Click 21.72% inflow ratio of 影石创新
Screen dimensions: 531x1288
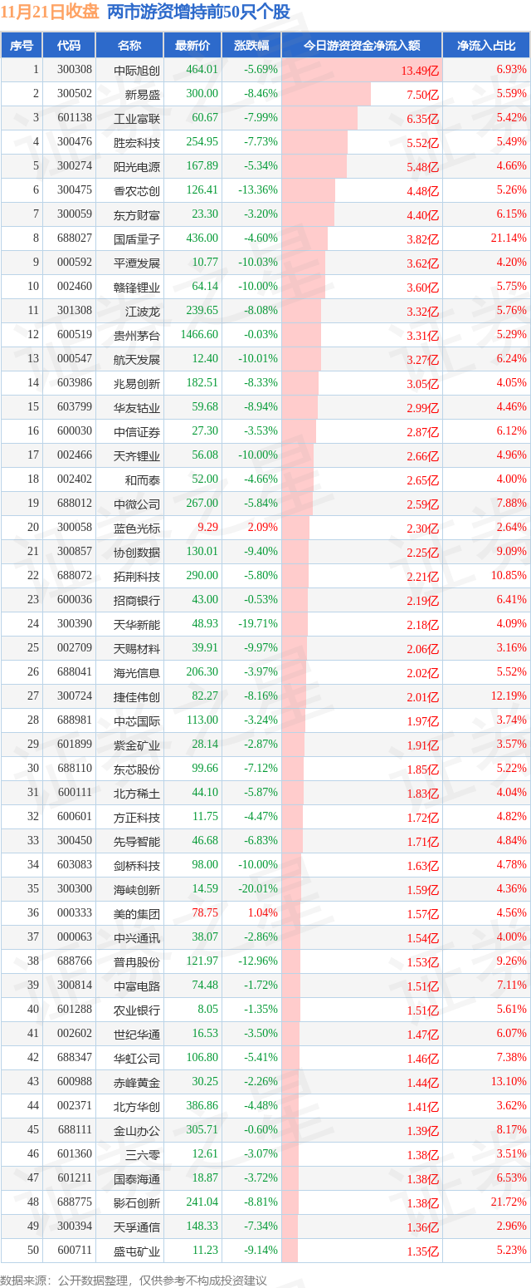point(509,1202)
